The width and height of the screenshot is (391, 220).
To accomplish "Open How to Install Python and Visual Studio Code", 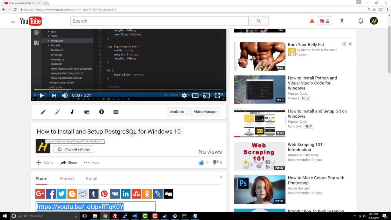I will (x=312, y=83).
